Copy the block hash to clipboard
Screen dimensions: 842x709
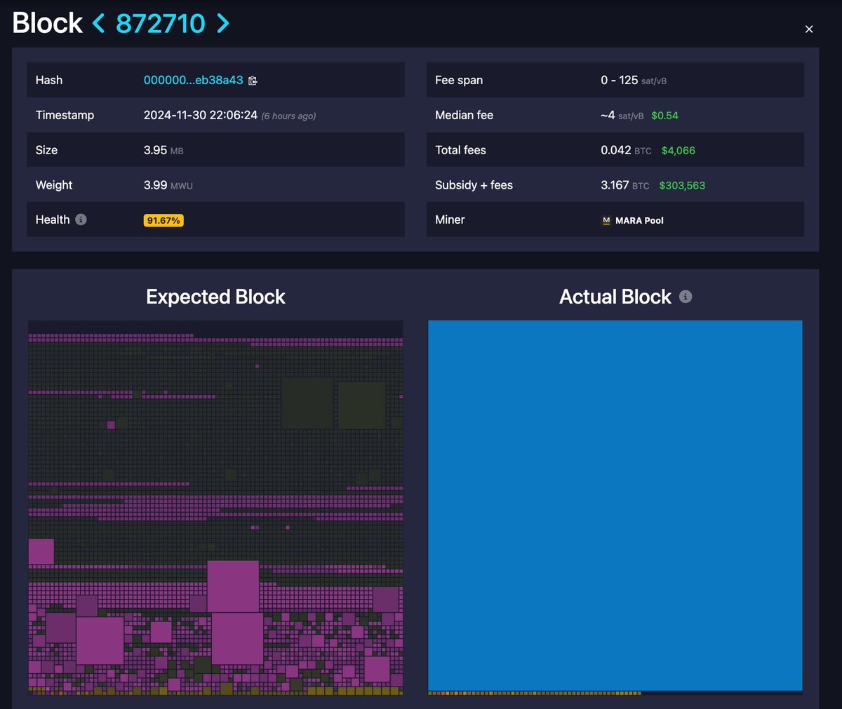click(253, 80)
